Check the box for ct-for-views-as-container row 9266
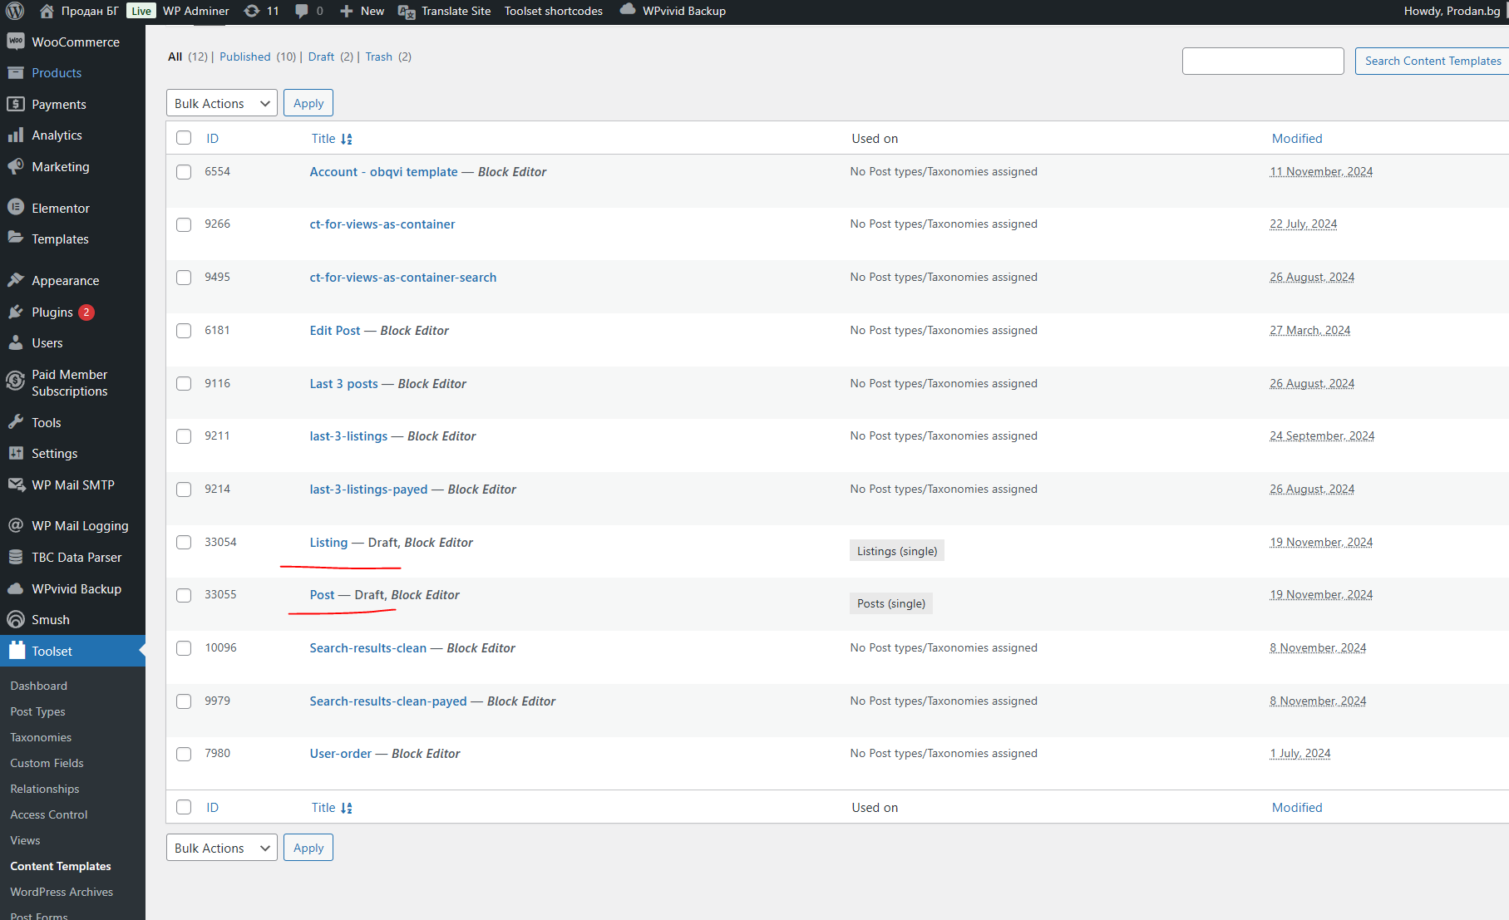Viewport: 1509px width, 920px height. point(184,224)
